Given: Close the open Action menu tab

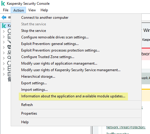Looking at the screenshot, I should 18,10.
